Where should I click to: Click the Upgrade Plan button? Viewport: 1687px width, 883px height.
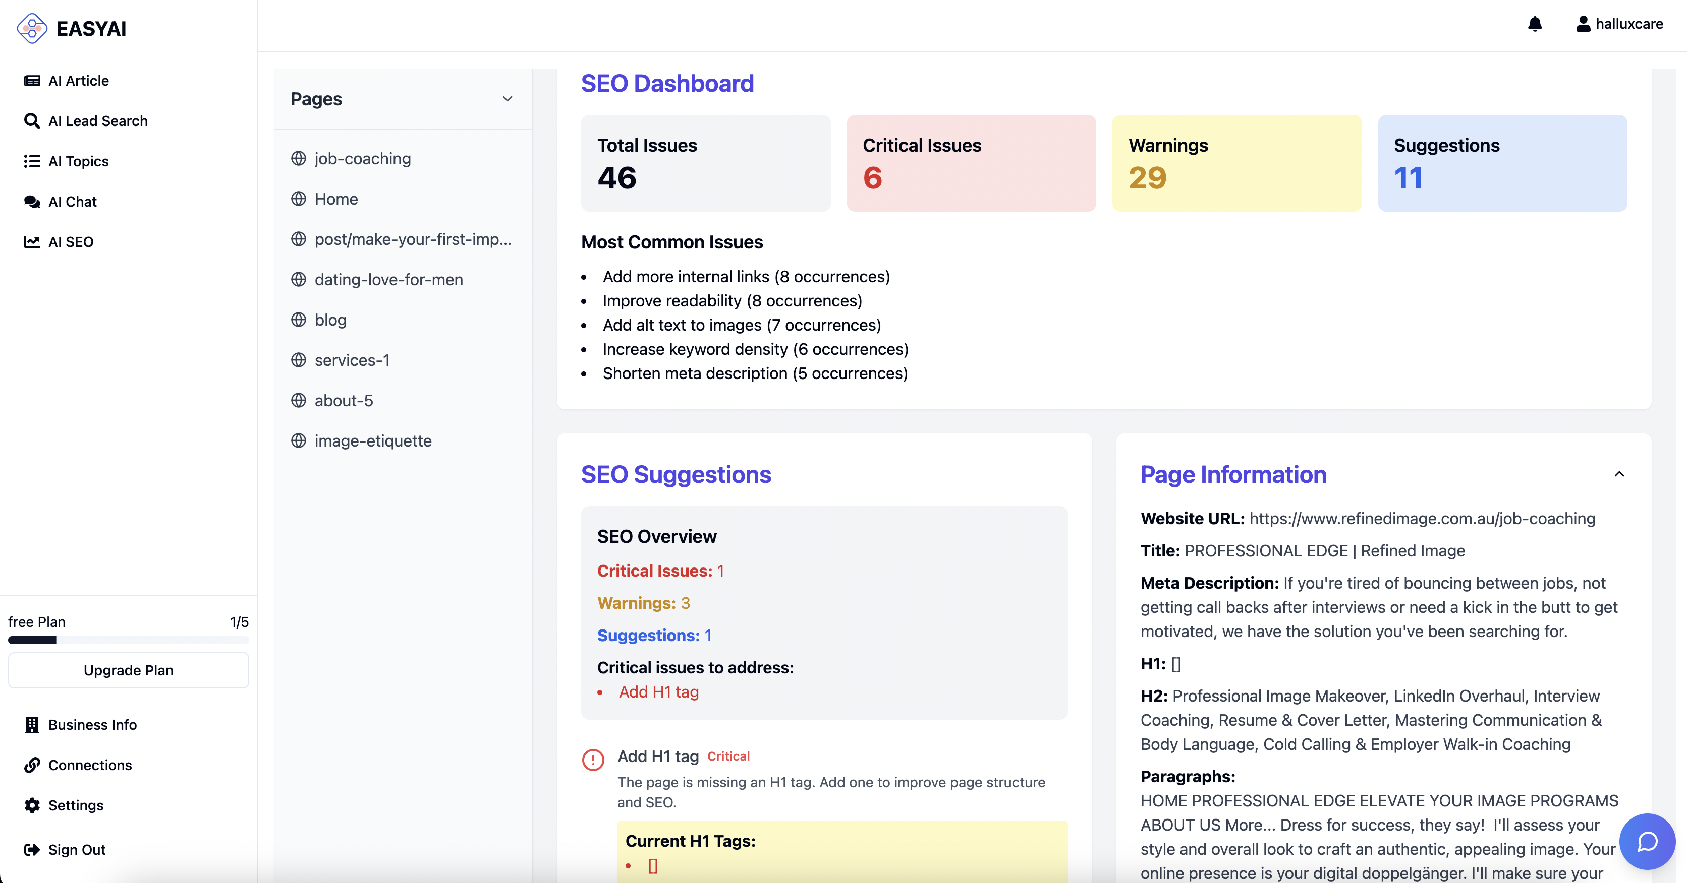[x=128, y=670]
